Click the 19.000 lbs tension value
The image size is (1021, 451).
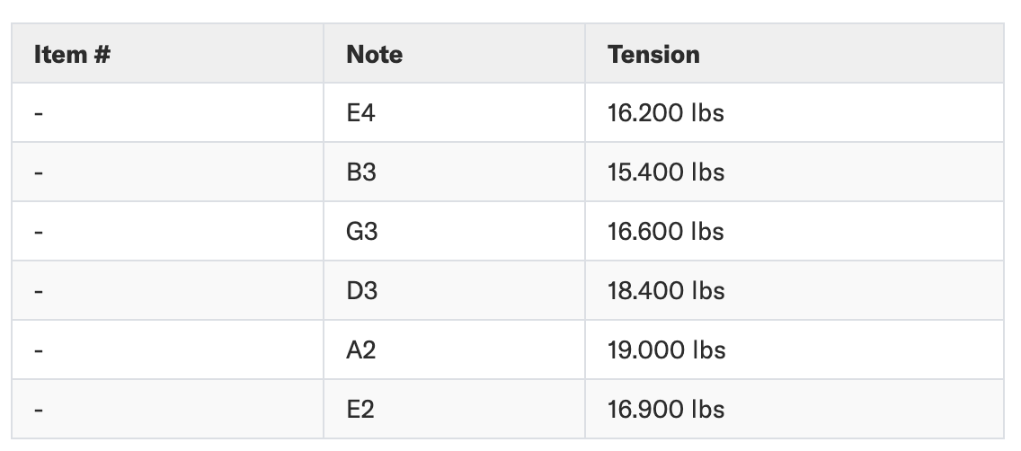tap(666, 350)
